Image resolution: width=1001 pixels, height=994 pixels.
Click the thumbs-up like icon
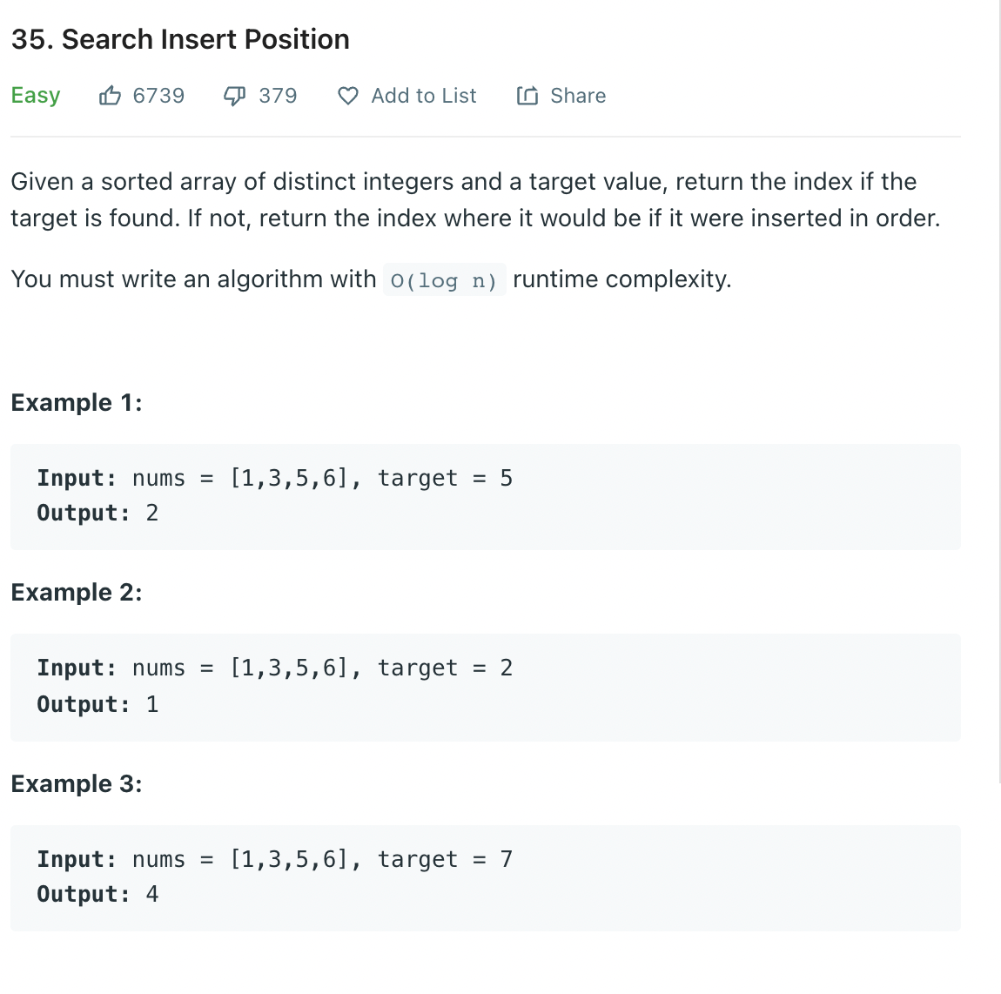click(110, 96)
